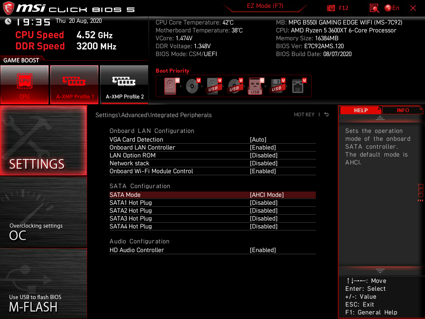Change Onboard Wi-Fi Module Control [Enabled] value
425x319 pixels.
click(263, 171)
